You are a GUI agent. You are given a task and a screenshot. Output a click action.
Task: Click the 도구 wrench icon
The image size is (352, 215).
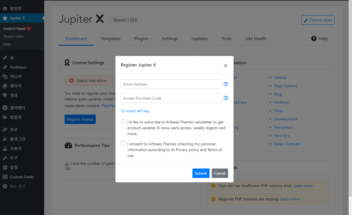(x=5, y=158)
